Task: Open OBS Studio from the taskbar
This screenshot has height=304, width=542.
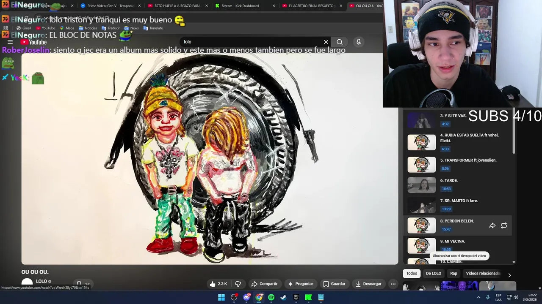Action: pyautogui.click(x=234, y=297)
